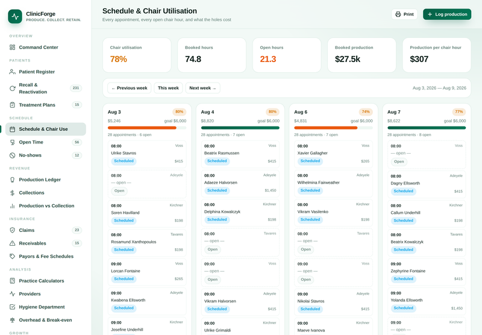Screen dimensions: 482x335
Task: Click Wilhelmina Fairweather patient name
Action: pos(319,183)
